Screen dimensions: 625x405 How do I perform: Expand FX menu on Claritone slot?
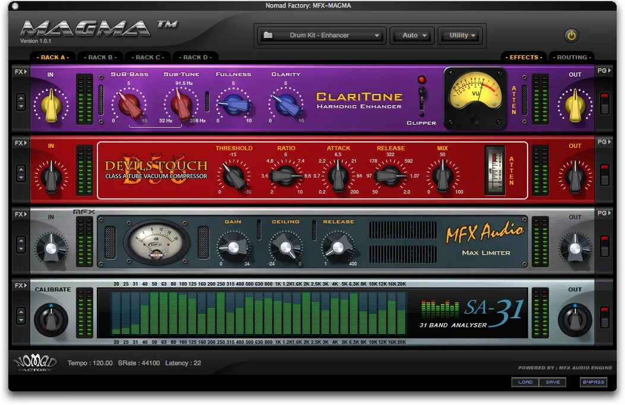click(x=21, y=72)
